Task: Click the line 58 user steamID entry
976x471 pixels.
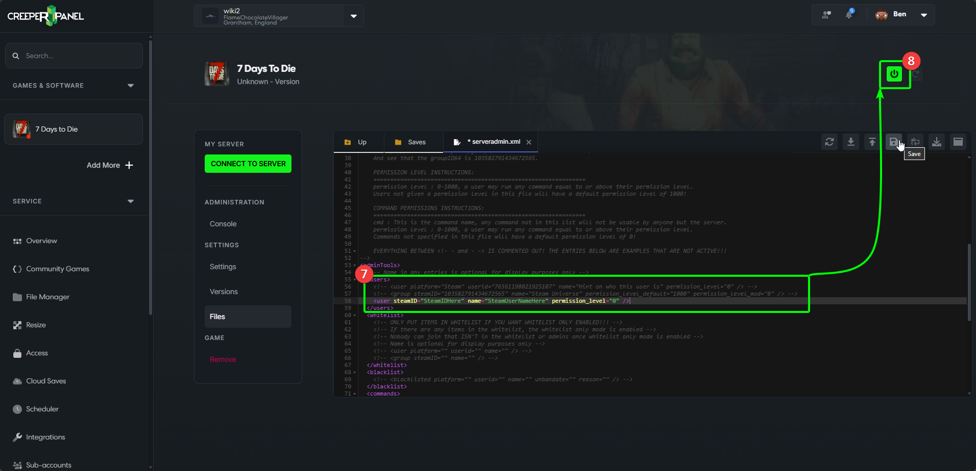Action: (x=502, y=301)
